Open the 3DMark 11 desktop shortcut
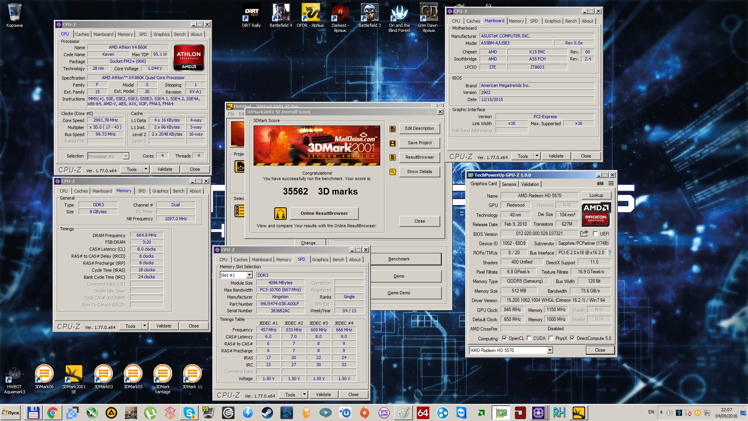This screenshot has height=421, width=748. tap(192, 377)
